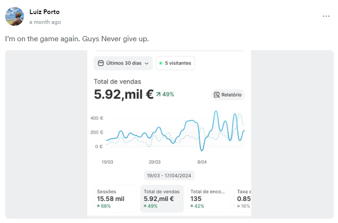Click the 'a month ago' timestamp
Image resolution: width=338 pixels, height=223 pixels.
[x=45, y=22]
